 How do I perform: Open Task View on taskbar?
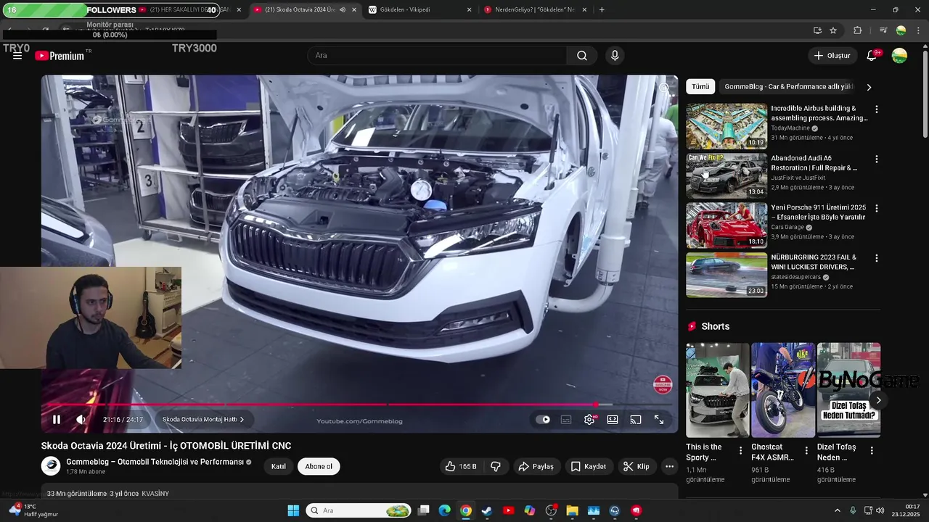point(423,511)
